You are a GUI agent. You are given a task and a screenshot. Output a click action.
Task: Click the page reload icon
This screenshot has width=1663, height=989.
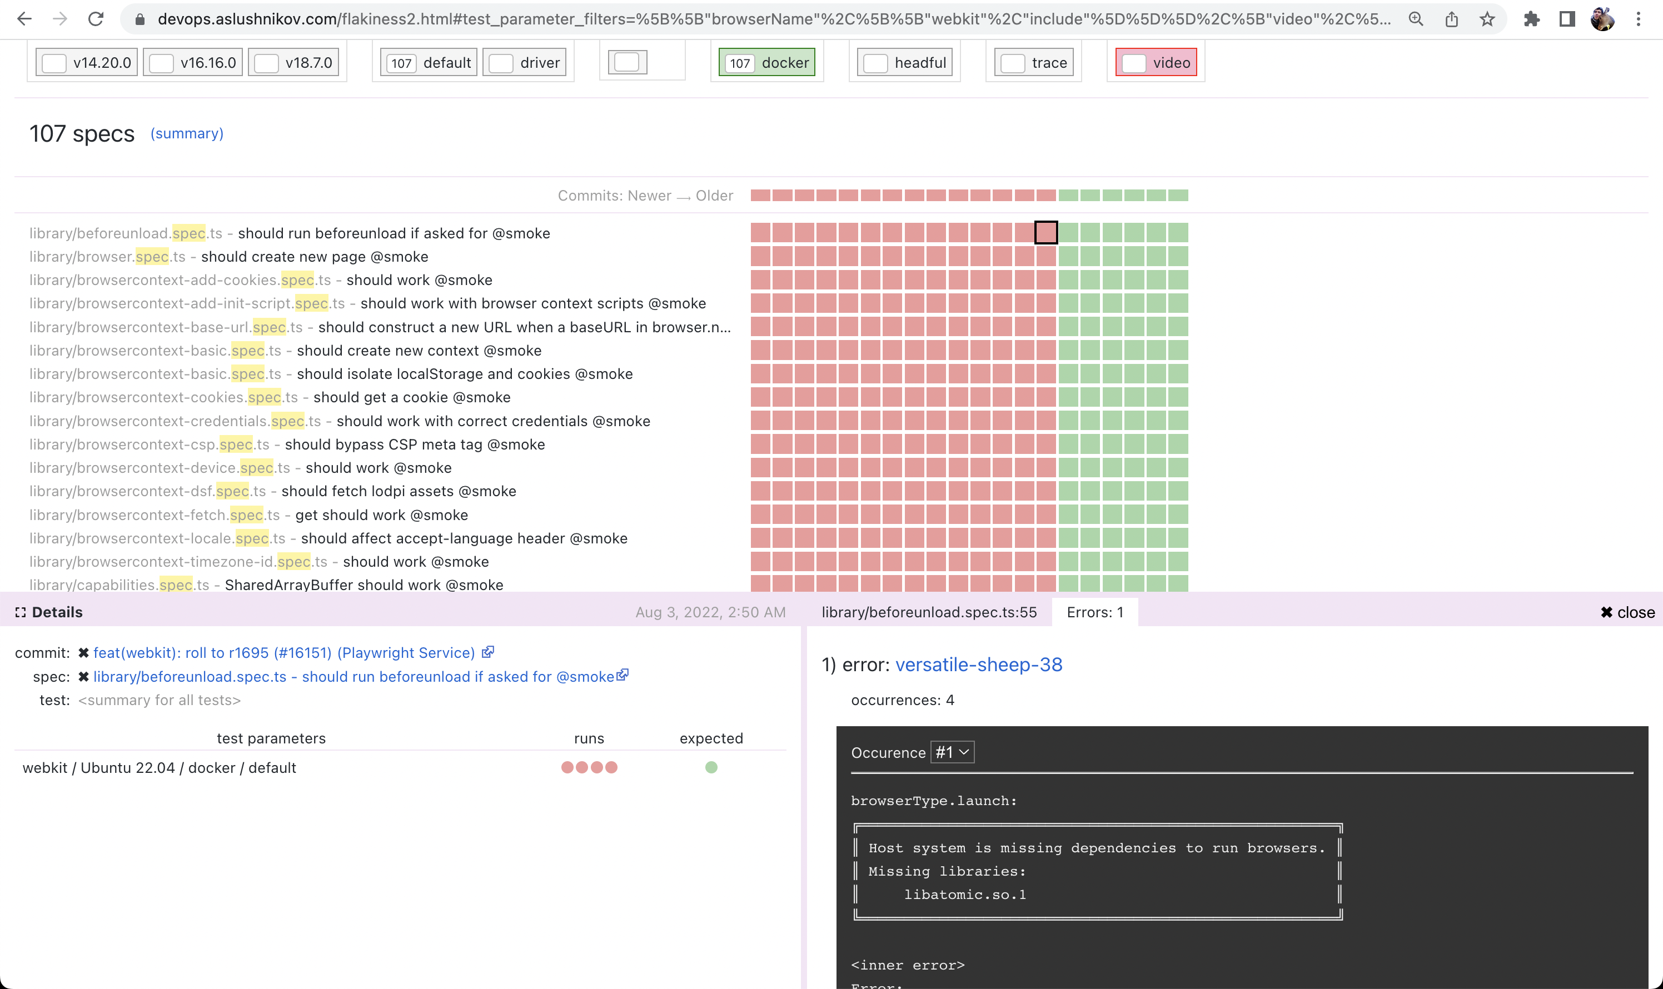pyautogui.click(x=96, y=19)
